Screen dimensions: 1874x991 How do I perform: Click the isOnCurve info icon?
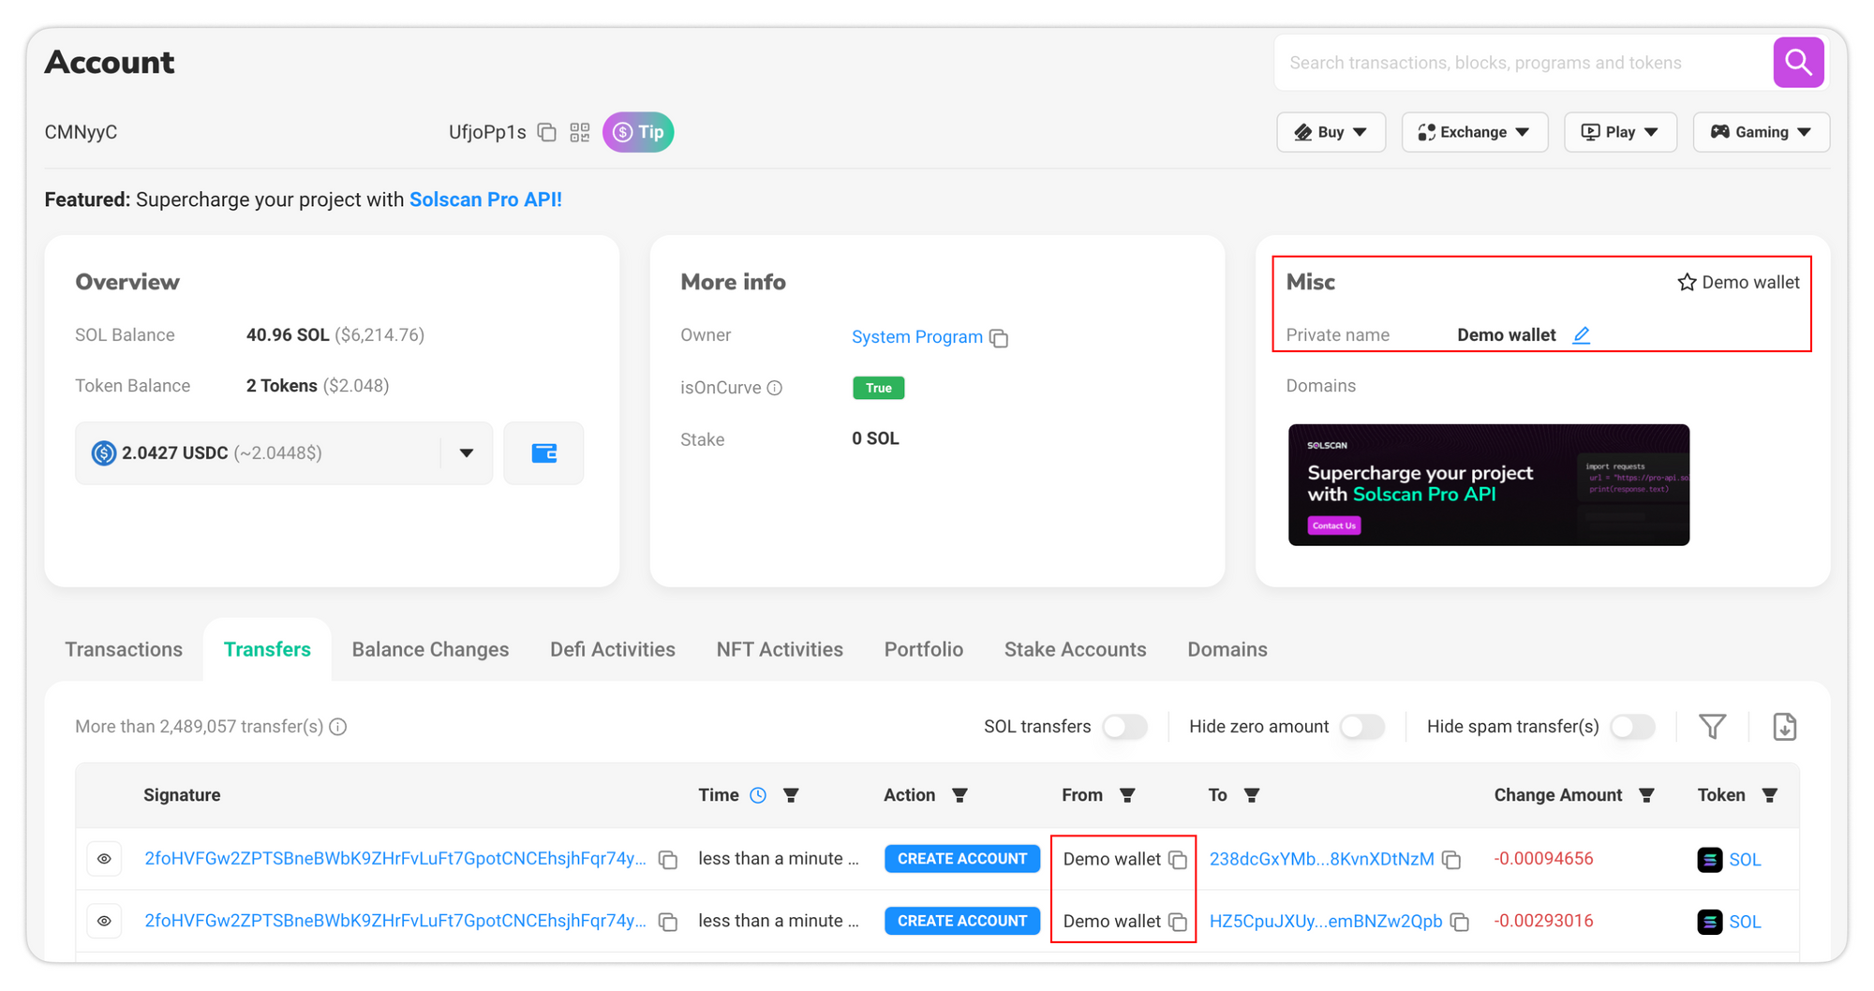775,388
